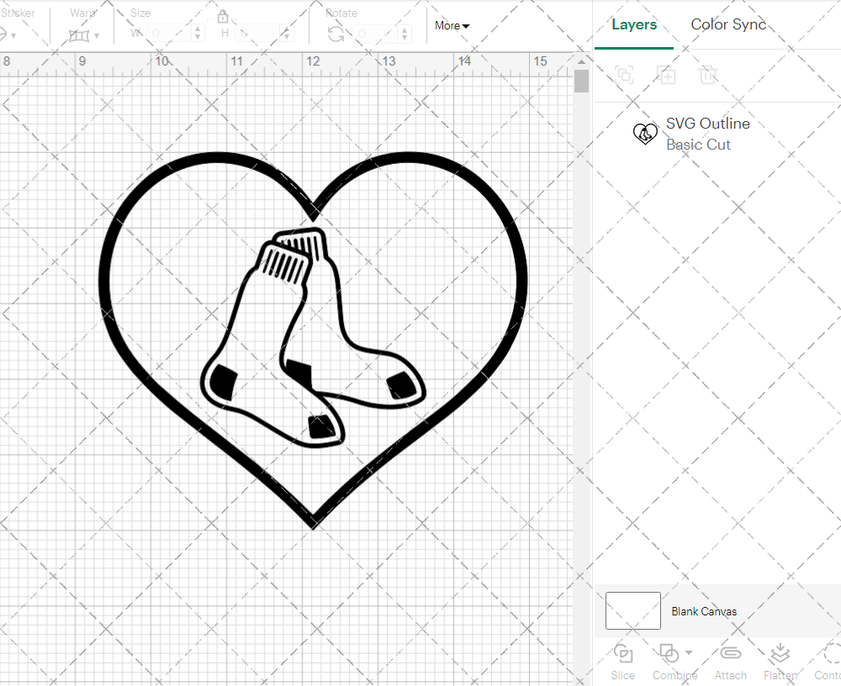Open the Blank Canvas color swatch
This screenshot has height=686, width=841.
tap(632, 611)
